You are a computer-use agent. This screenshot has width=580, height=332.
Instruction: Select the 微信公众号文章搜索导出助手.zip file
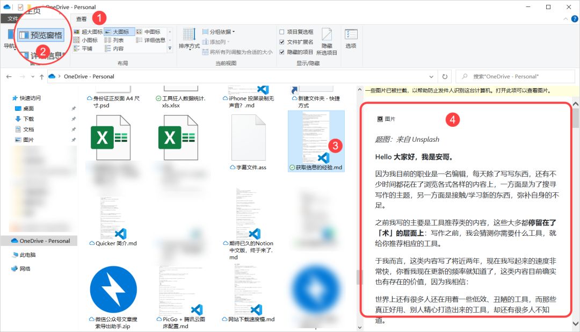click(113, 297)
